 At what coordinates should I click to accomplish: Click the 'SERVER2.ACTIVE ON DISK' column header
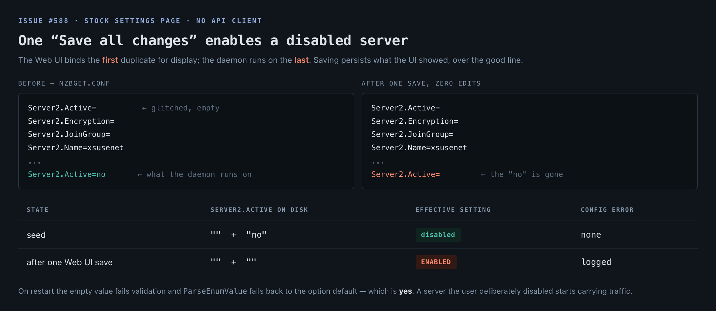click(259, 210)
